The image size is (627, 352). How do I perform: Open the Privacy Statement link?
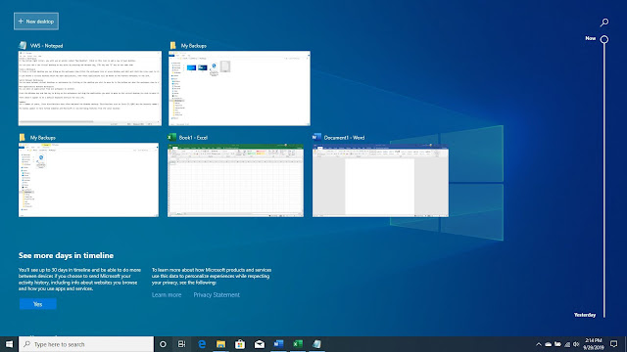[x=217, y=295]
